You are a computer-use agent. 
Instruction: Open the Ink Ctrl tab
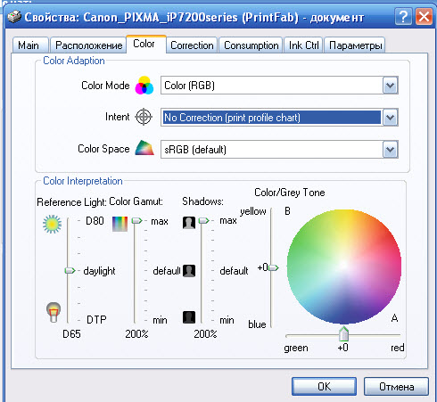303,45
